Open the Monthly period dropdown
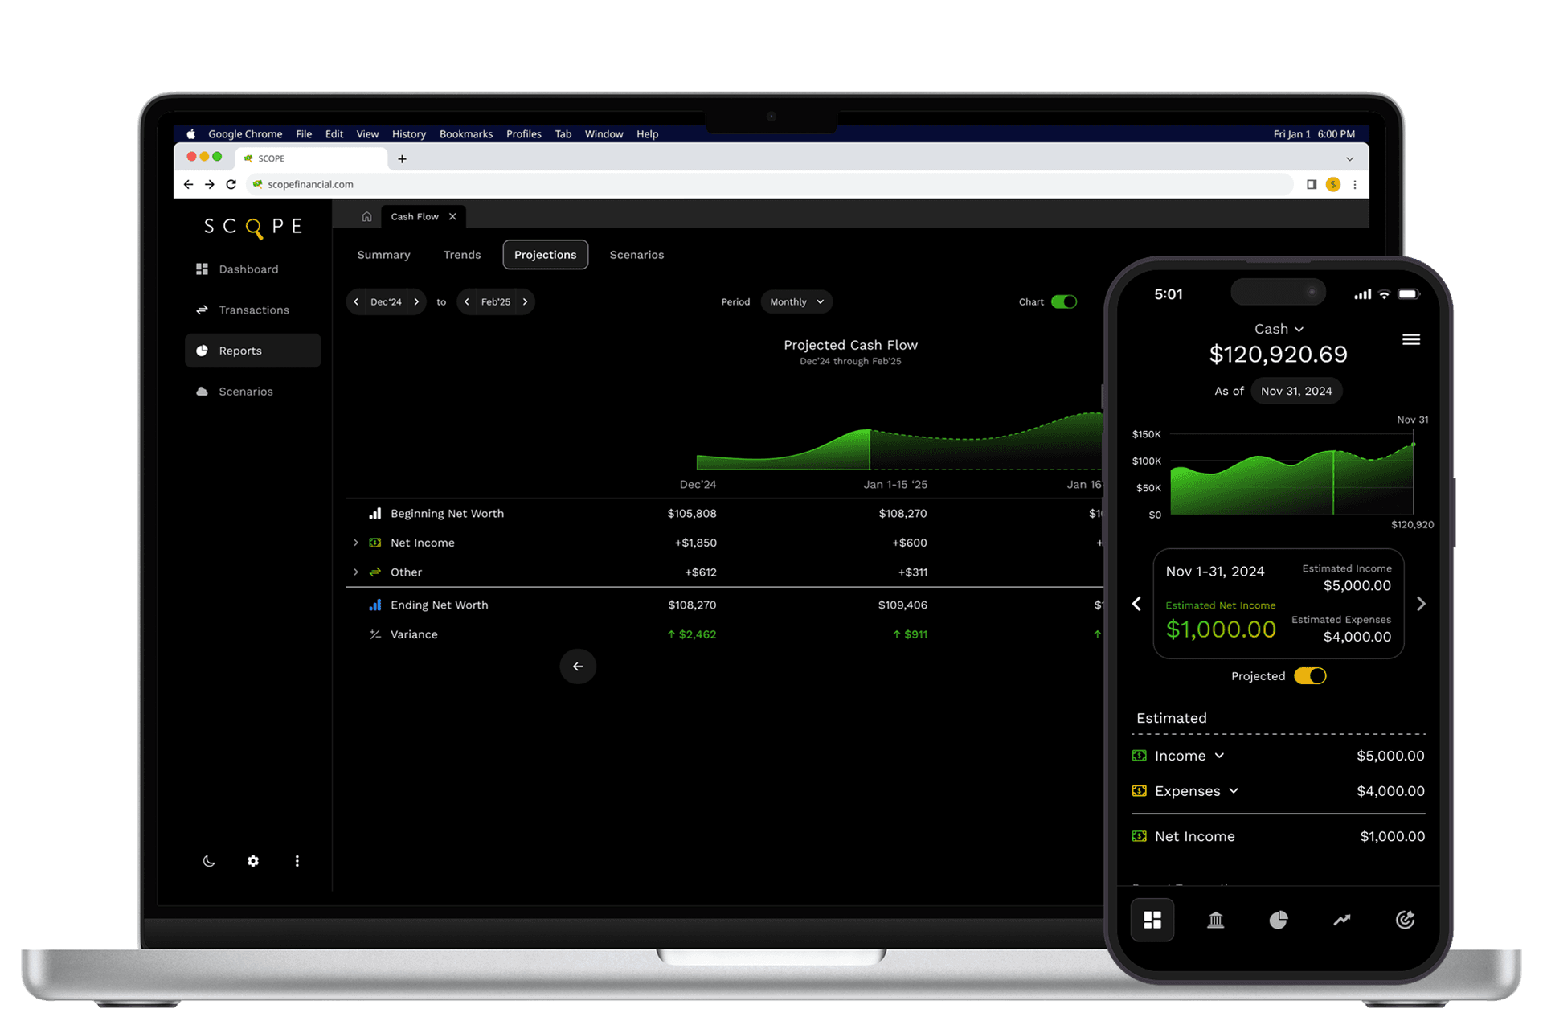Image resolution: width=1543 pixels, height=1017 pixels. 795,301
